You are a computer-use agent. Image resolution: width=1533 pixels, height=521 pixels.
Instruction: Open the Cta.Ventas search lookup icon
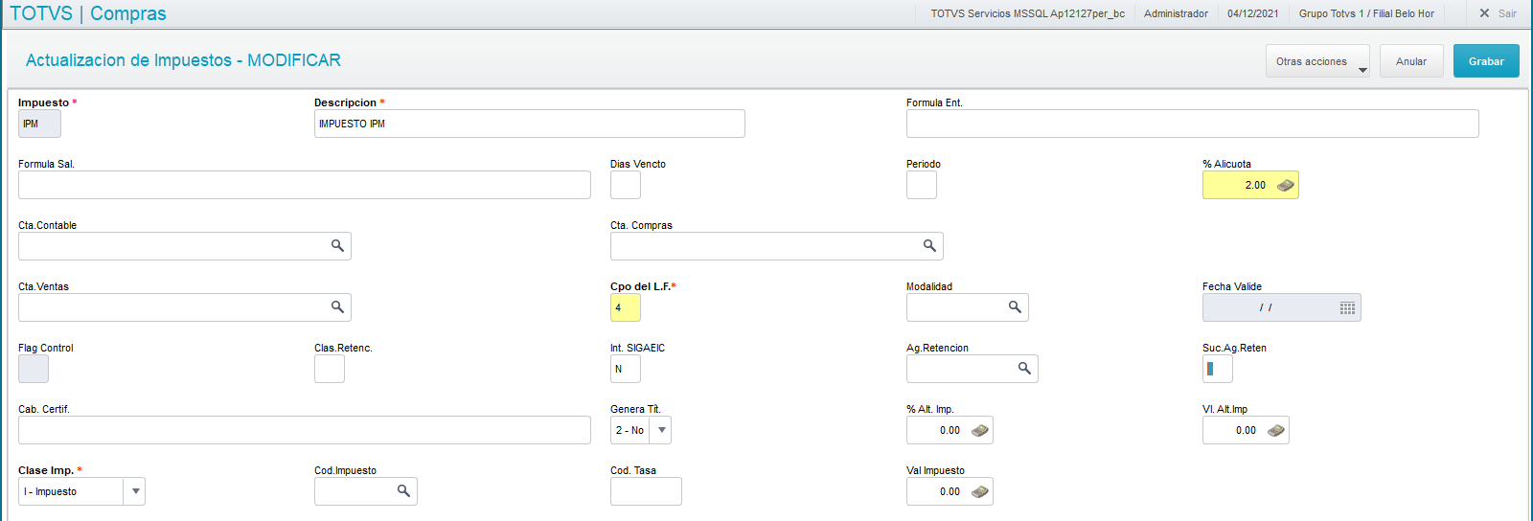pyautogui.click(x=337, y=307)
